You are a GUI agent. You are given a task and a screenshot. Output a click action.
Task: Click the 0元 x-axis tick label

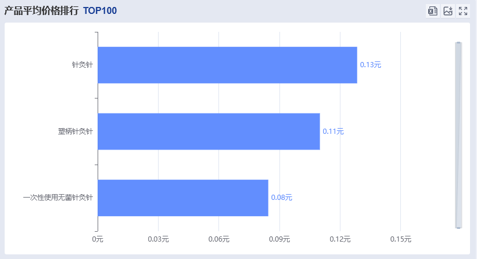coord(98,239)
